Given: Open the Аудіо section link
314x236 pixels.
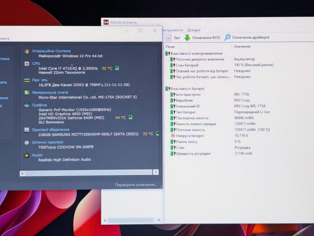Looking at the screenshot, I should pos(37,155).
